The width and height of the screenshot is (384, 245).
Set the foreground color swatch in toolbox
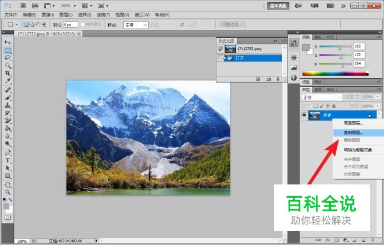point(6,206)
